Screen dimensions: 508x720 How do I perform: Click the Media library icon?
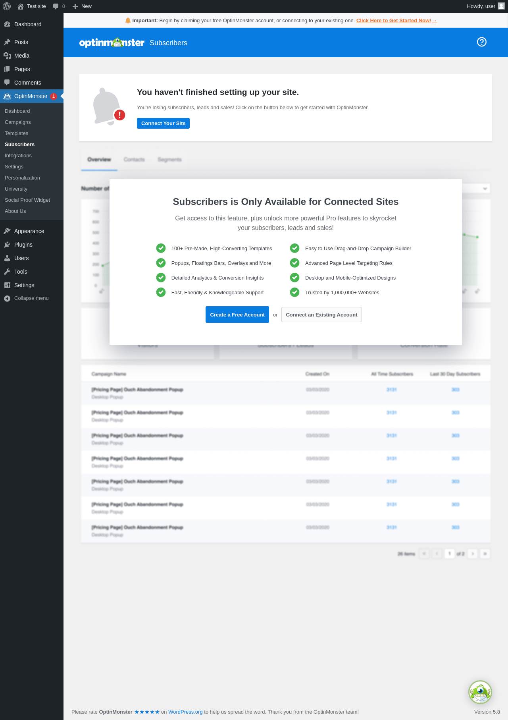pos(7,56)
